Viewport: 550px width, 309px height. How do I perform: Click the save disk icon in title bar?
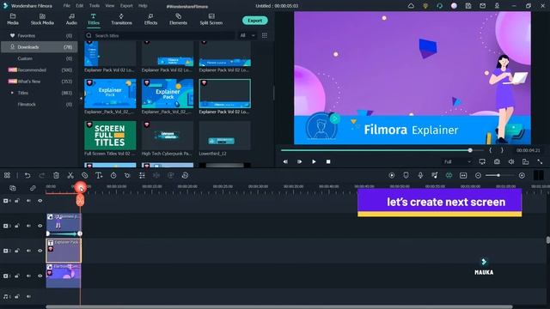coord(468,6)
